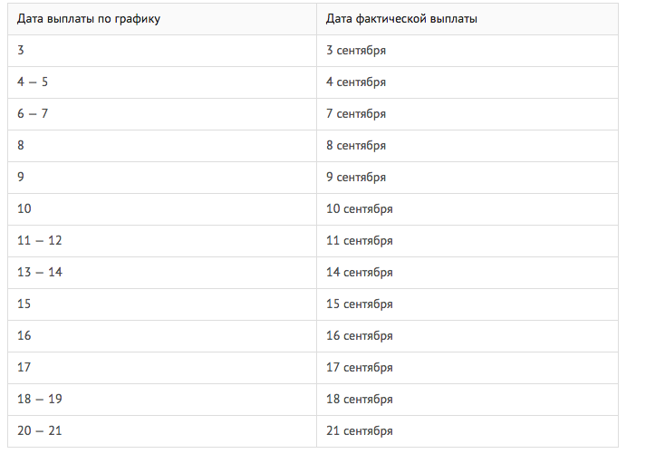Click the '11 – 12' schedule cell
665x473 pixels.
[x=162, y=241]
